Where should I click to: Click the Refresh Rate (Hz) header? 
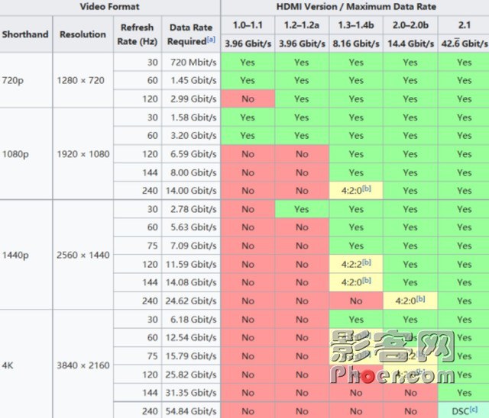tap(138, 34)
